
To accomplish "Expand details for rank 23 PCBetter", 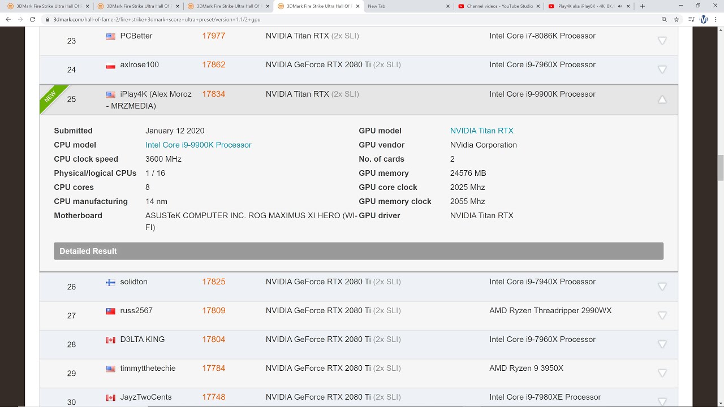I will click(662, 41).
